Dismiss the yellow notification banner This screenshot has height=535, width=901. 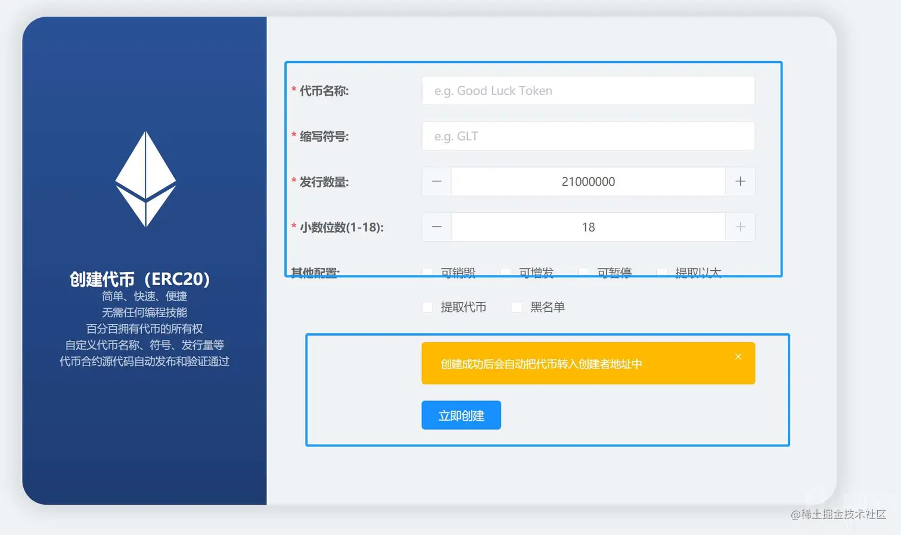tap(738, 356)
